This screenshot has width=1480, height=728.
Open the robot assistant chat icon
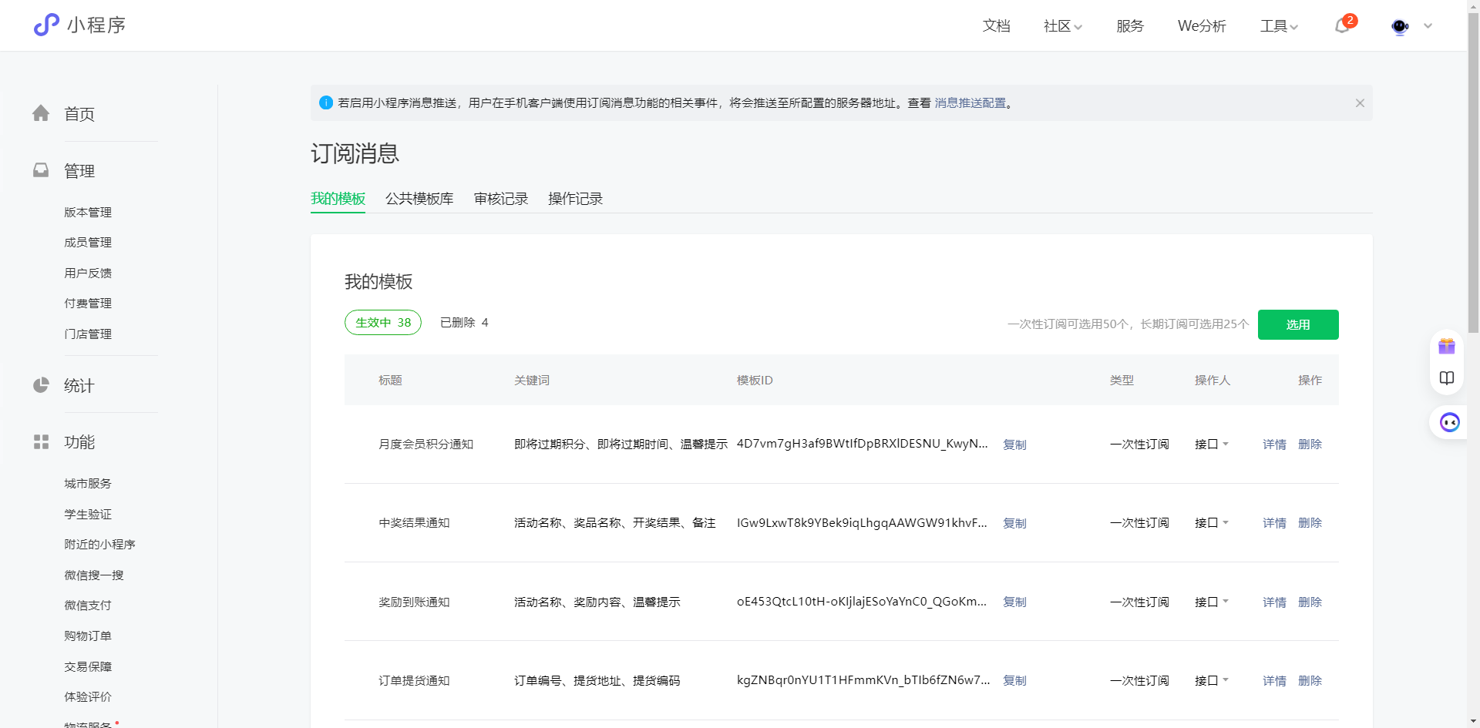[1449, 422]
